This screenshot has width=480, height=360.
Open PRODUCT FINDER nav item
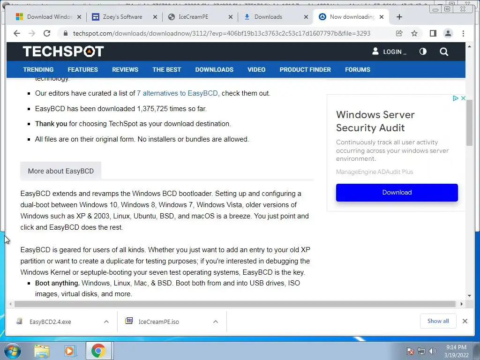tap(305, 69)
